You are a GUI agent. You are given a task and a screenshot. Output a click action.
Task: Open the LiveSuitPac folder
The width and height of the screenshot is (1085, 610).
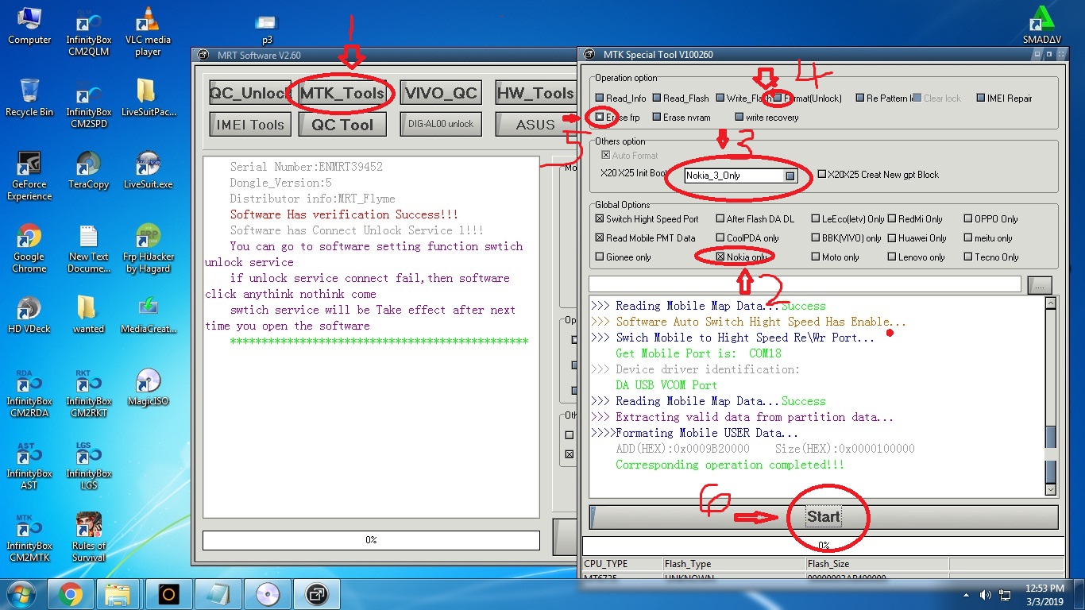148,98
